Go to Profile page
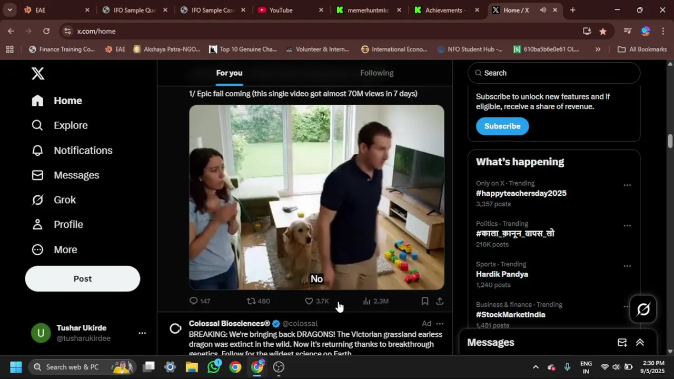674x379 pixels. 57,224
